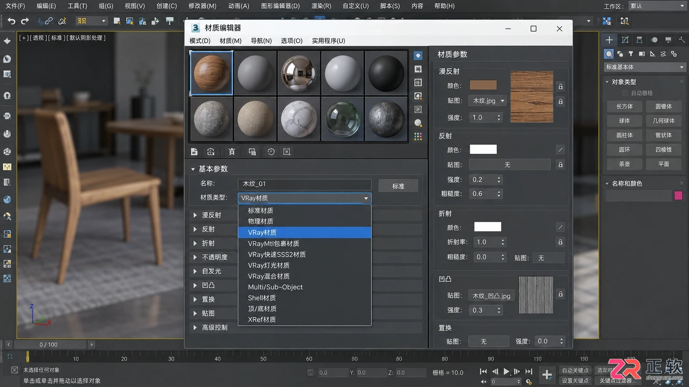Open the Create tab plus icon in command panel
Screen dimensions: 689x387
click(x=609, y=40)
